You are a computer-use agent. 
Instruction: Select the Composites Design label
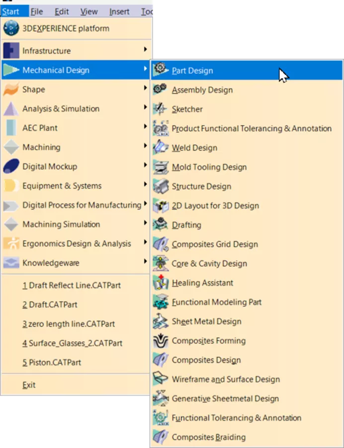[x=206, y=360]
